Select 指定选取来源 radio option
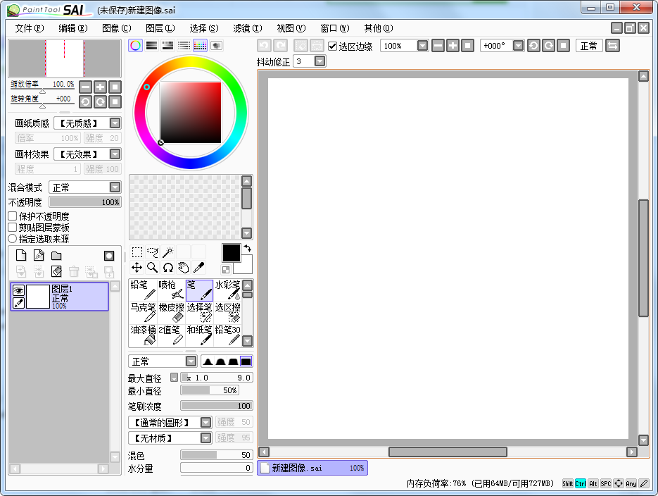The height and width of the screenshot is (496, 658). [13, 239]
